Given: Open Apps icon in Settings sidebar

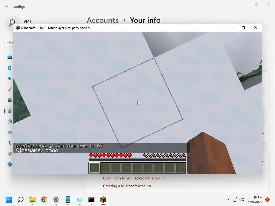Looking at the screenshot, I should (10, 100).
